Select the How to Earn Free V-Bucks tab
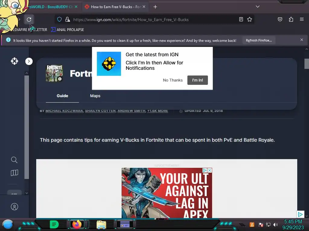The width and height of the screenshot is (309, 231). (x=115, y=7)
